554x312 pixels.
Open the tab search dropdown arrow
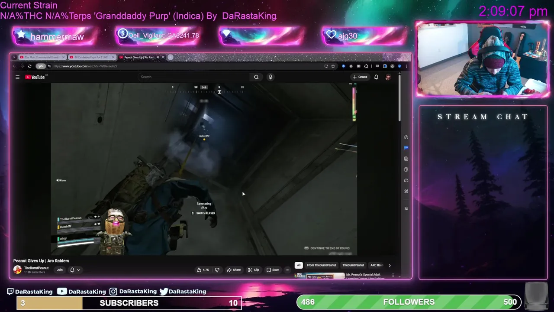pyautogui.click(x=14, y=57)
